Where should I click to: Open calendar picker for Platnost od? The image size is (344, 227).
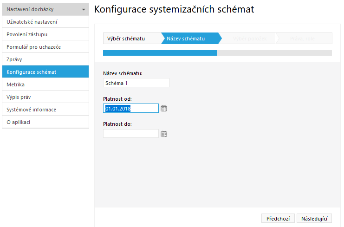click(164, 108)
